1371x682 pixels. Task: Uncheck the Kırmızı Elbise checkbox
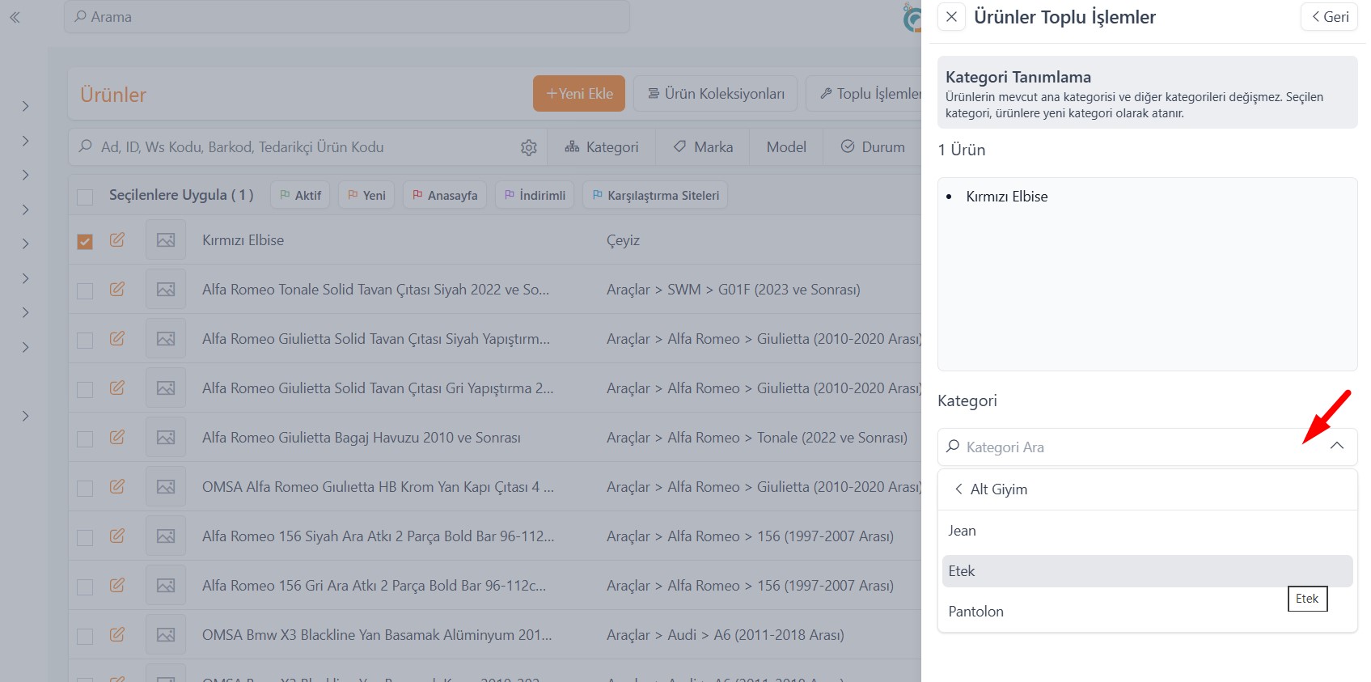pos(85,241)
